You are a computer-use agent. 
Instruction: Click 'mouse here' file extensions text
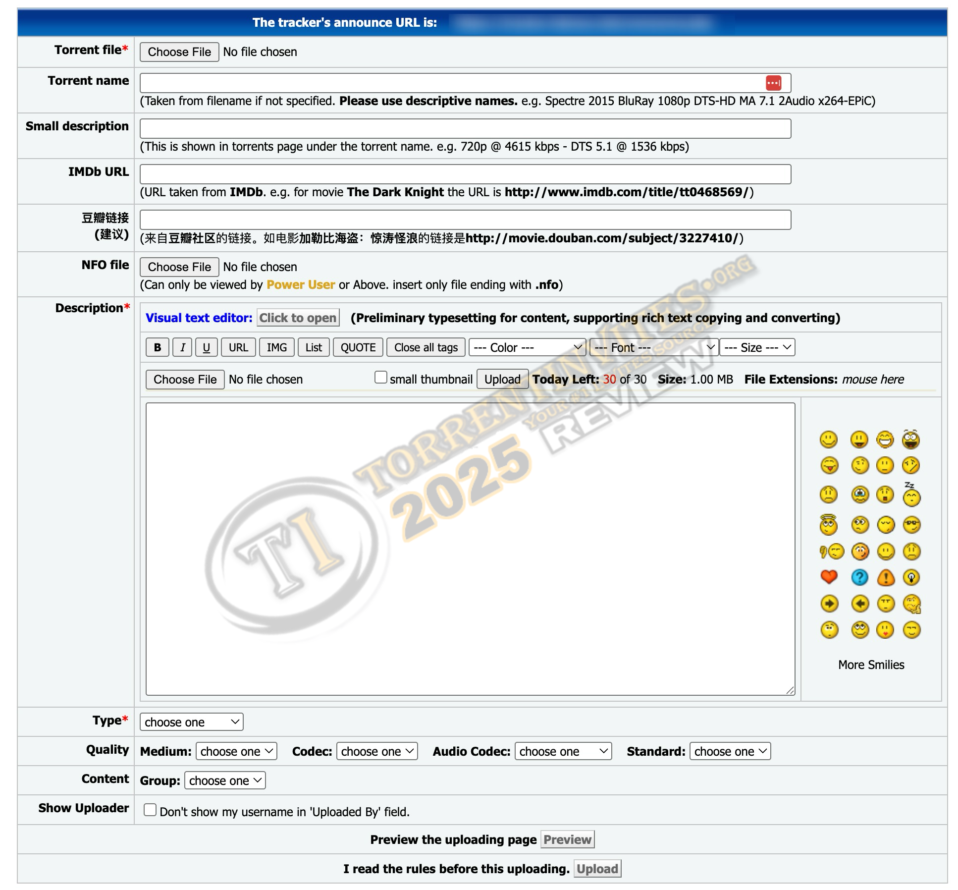[873, 380]
